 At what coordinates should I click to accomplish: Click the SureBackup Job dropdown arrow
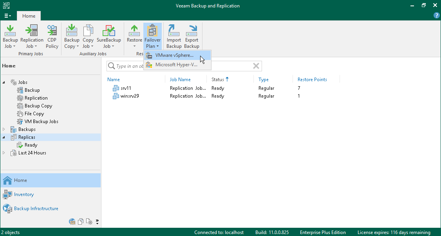pyautogui.click(x=113, y=47)
